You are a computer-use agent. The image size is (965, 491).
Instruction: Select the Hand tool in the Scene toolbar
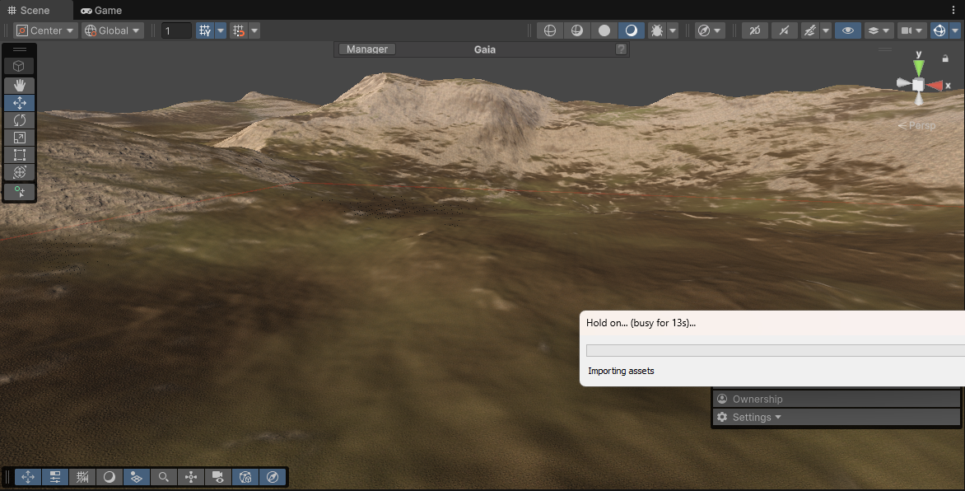(19, 86)
